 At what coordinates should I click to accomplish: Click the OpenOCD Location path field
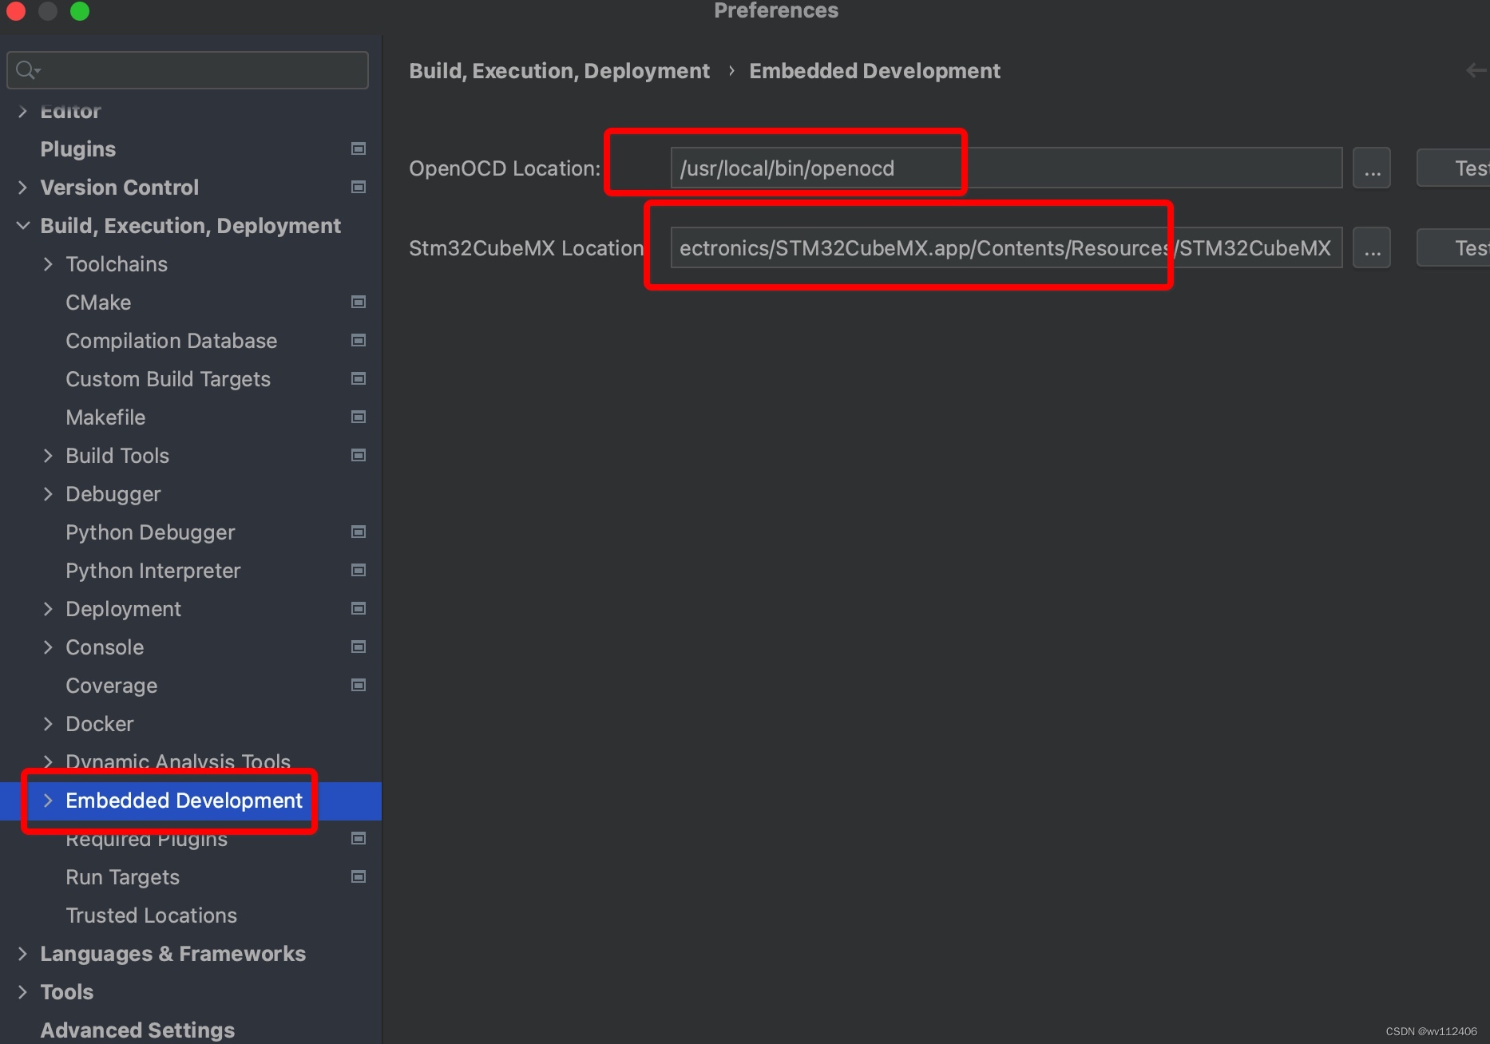pos(1006,168)
